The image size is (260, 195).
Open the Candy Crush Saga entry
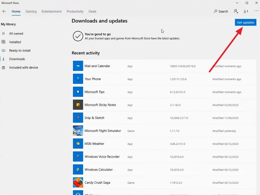[164, 182]
